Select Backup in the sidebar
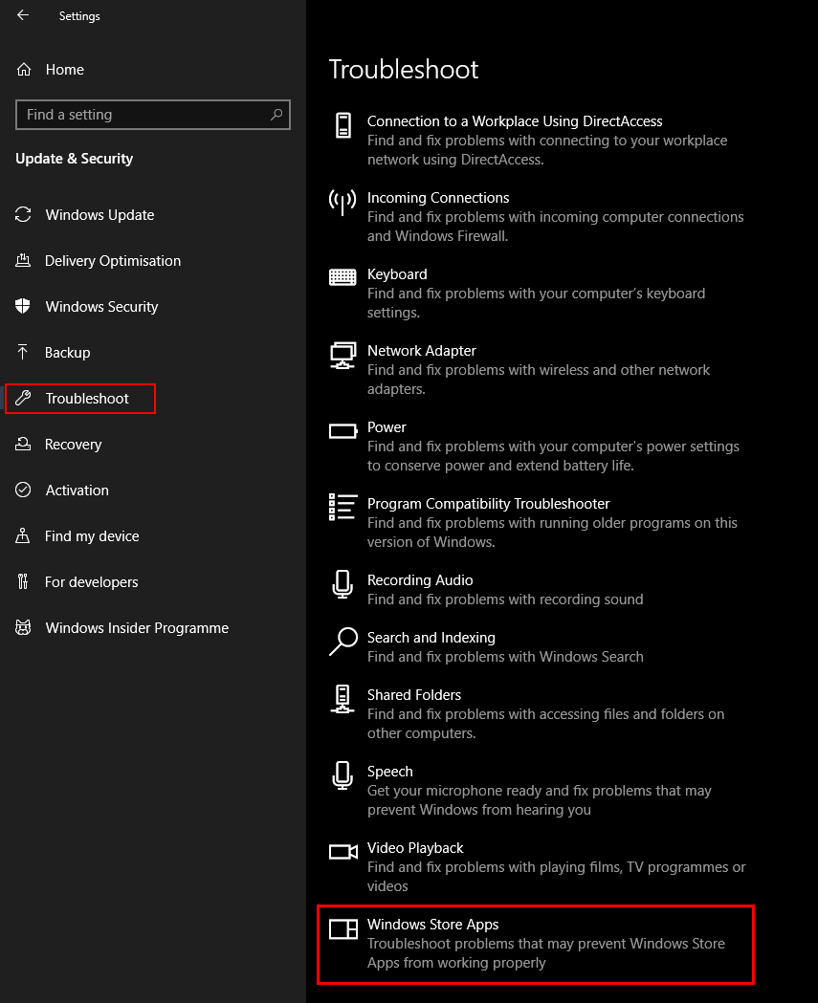This screenshot has height=1003, width=818. click(67, 353)
